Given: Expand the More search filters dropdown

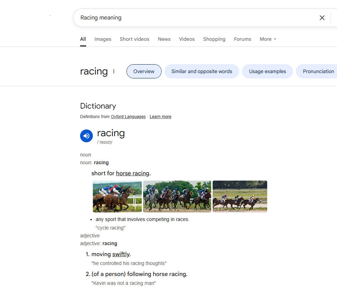Looking at the screenshot, I should point(268,39).
